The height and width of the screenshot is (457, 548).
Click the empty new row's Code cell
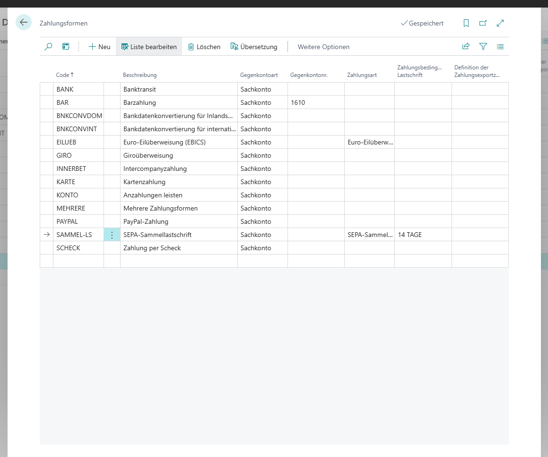click(78, 261)
